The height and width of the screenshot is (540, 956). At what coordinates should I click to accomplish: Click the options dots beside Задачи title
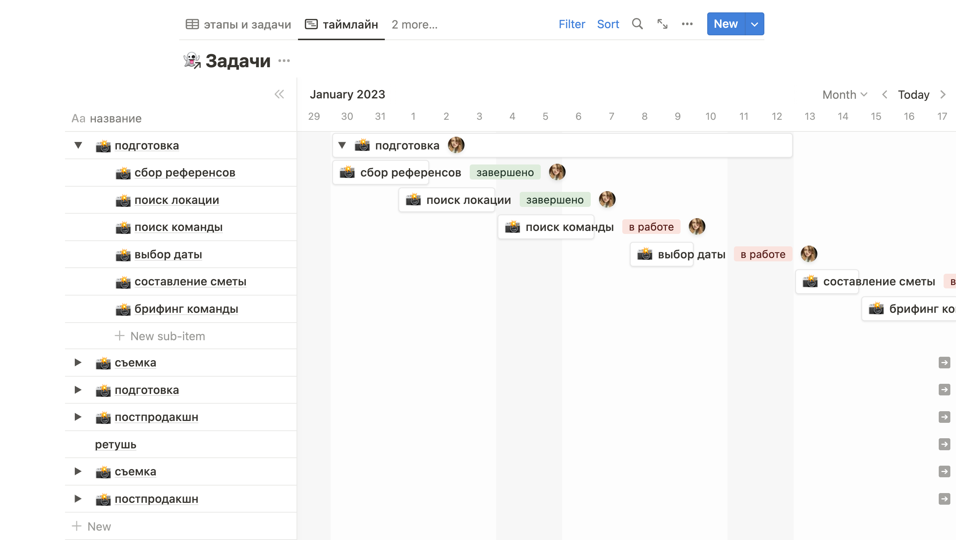(x=284, y=61)
